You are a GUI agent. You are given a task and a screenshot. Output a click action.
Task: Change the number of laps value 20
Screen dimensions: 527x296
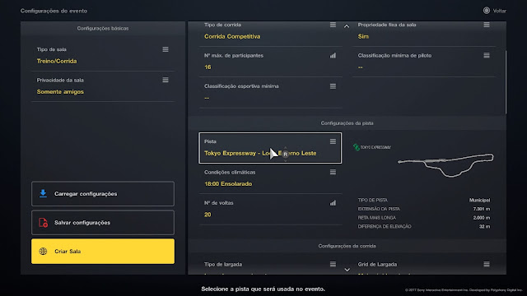coord(208,215)
